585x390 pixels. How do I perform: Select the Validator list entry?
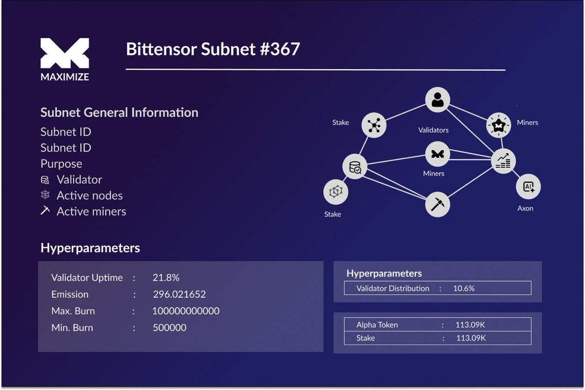(x=79, y=179)
